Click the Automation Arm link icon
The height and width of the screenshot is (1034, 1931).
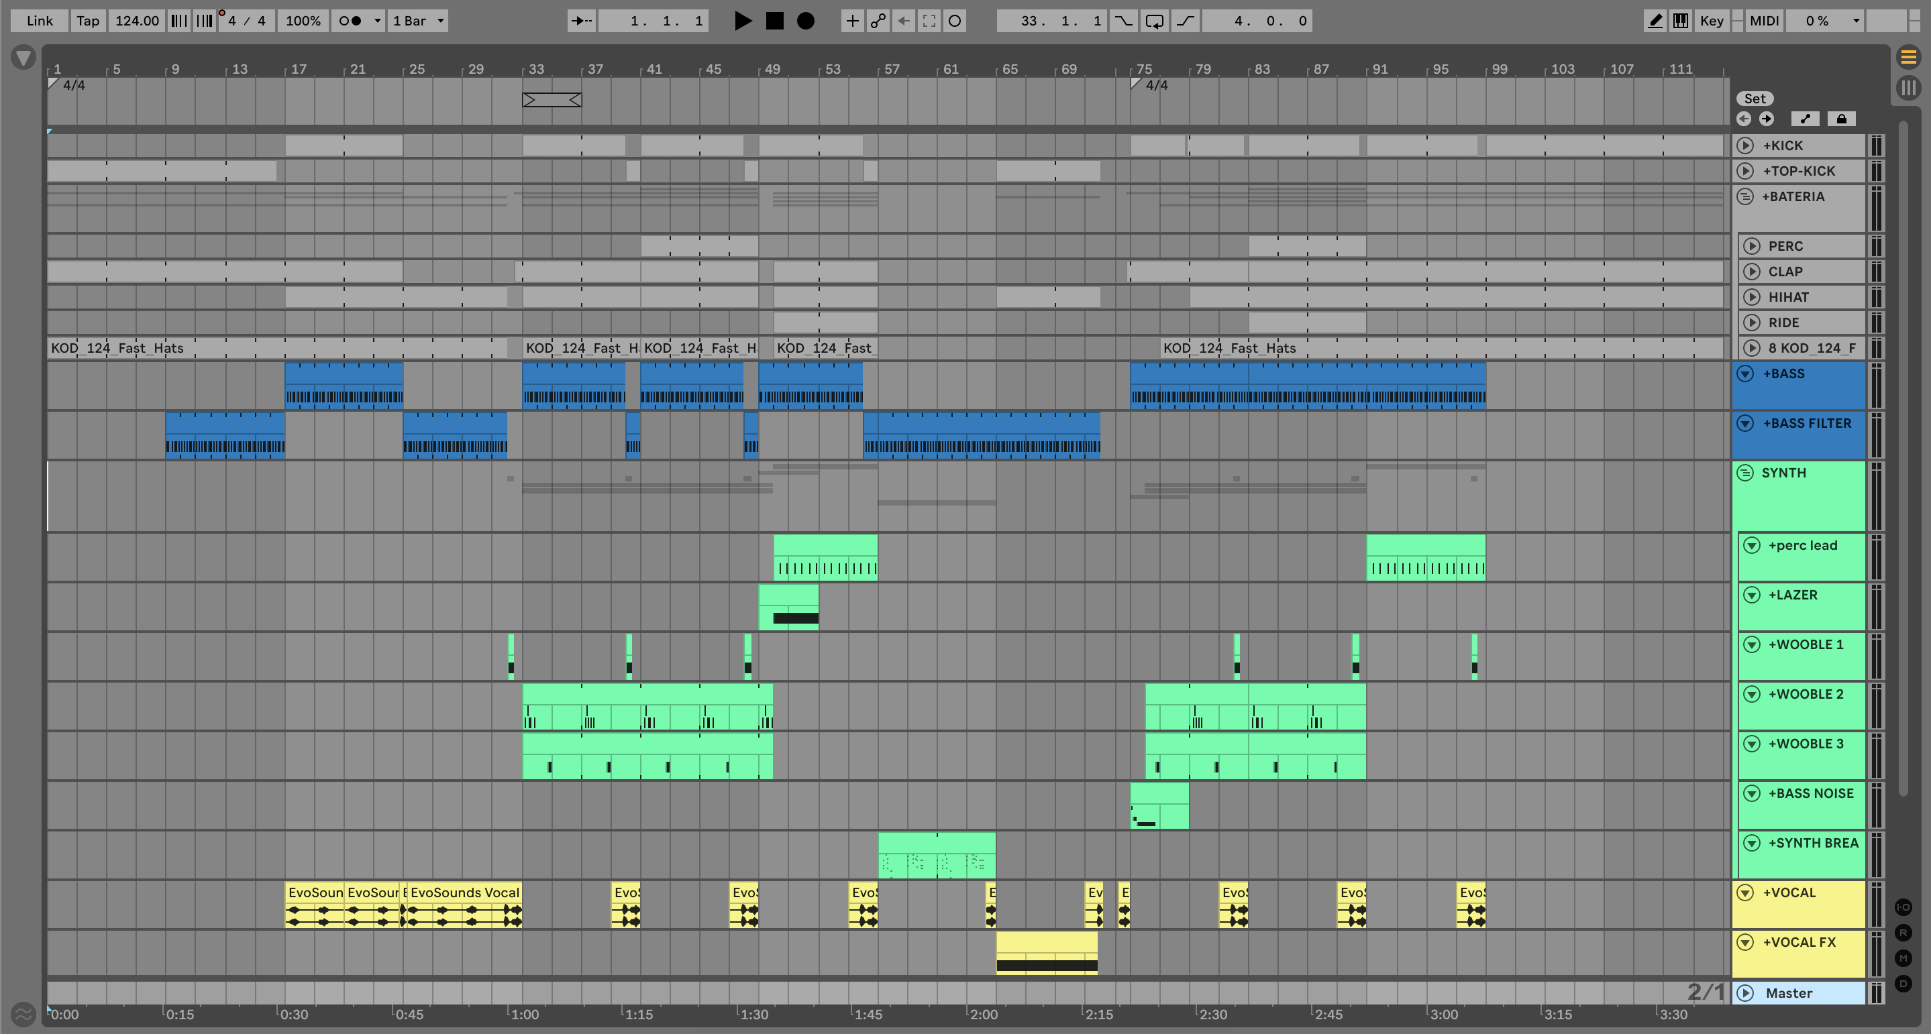(878, 21)
